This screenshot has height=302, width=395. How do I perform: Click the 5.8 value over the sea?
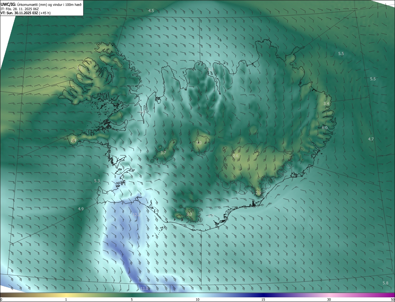pyautogui.click(x=385, y=283)
